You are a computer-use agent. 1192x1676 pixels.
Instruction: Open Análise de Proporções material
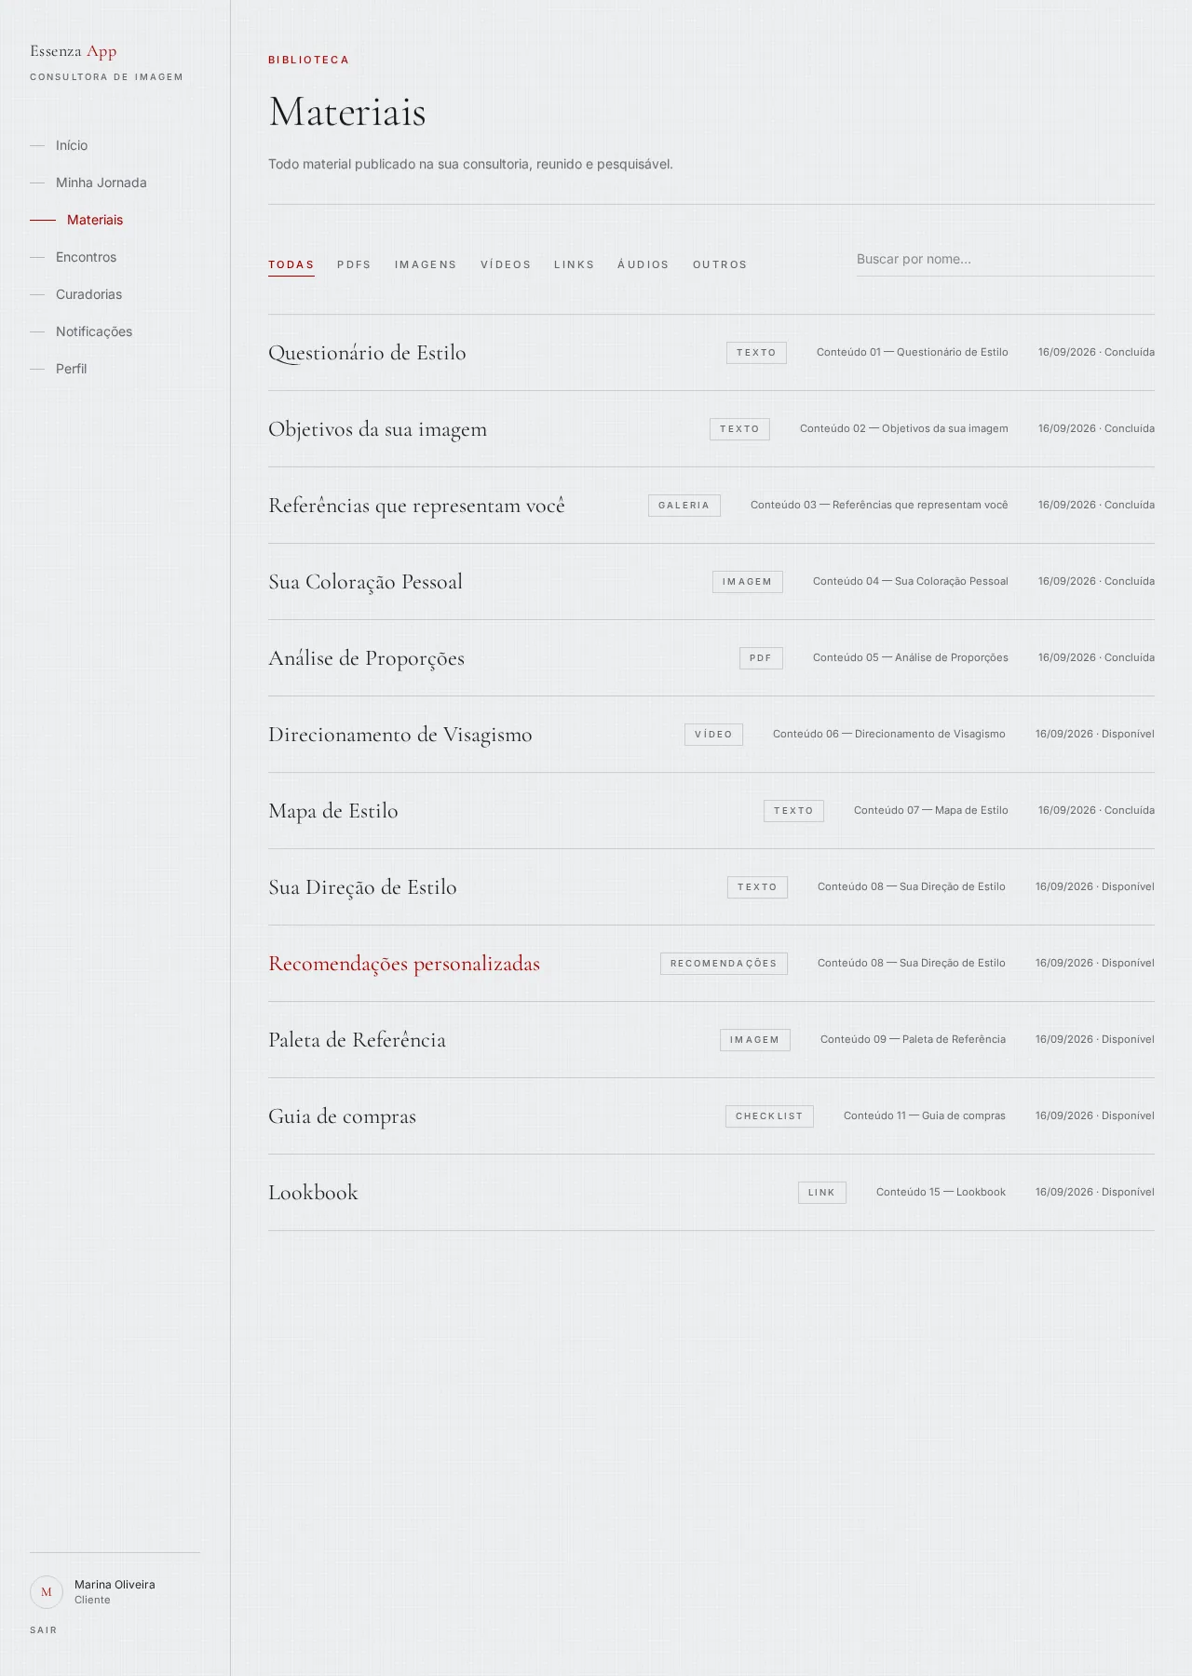(x=366, y=658)
